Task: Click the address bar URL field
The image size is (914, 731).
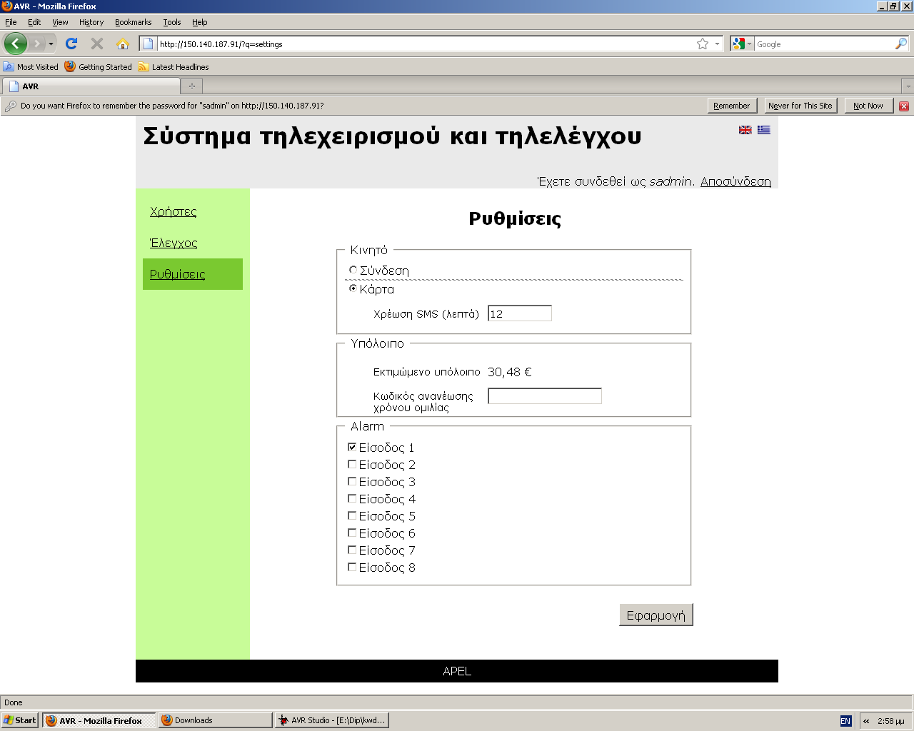Action: pyautogui.click(x=425, y=44)
